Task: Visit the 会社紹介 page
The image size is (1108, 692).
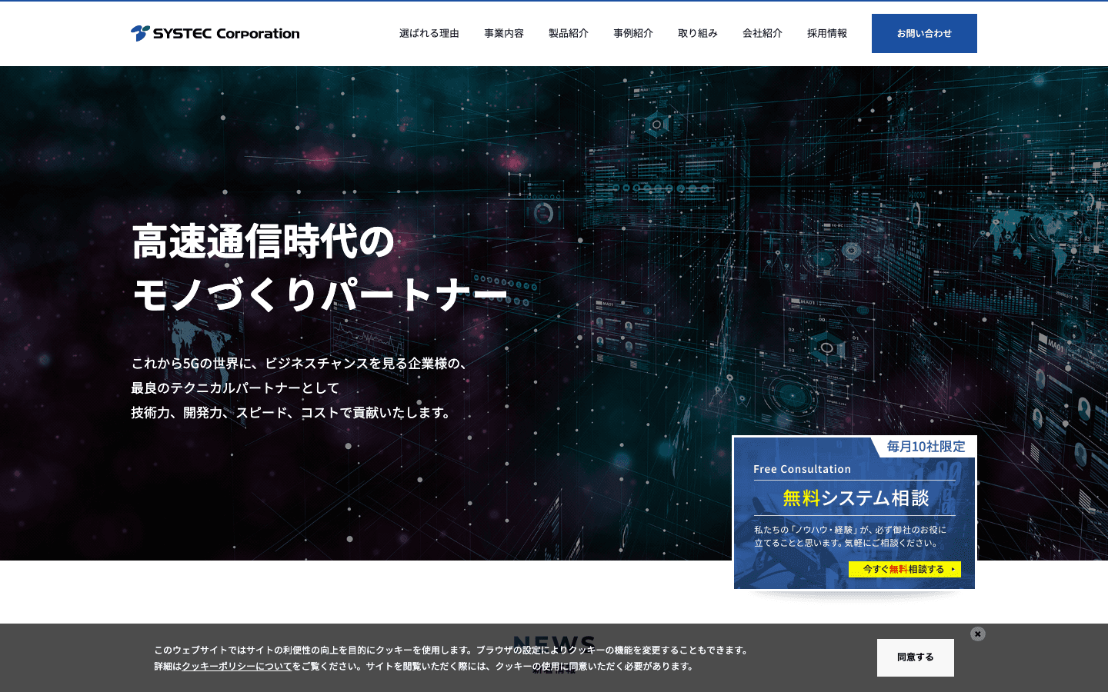Action: click(x=763, y=33)
